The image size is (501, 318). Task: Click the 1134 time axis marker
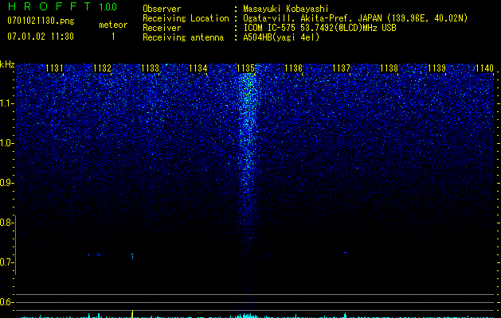point(198,68)
